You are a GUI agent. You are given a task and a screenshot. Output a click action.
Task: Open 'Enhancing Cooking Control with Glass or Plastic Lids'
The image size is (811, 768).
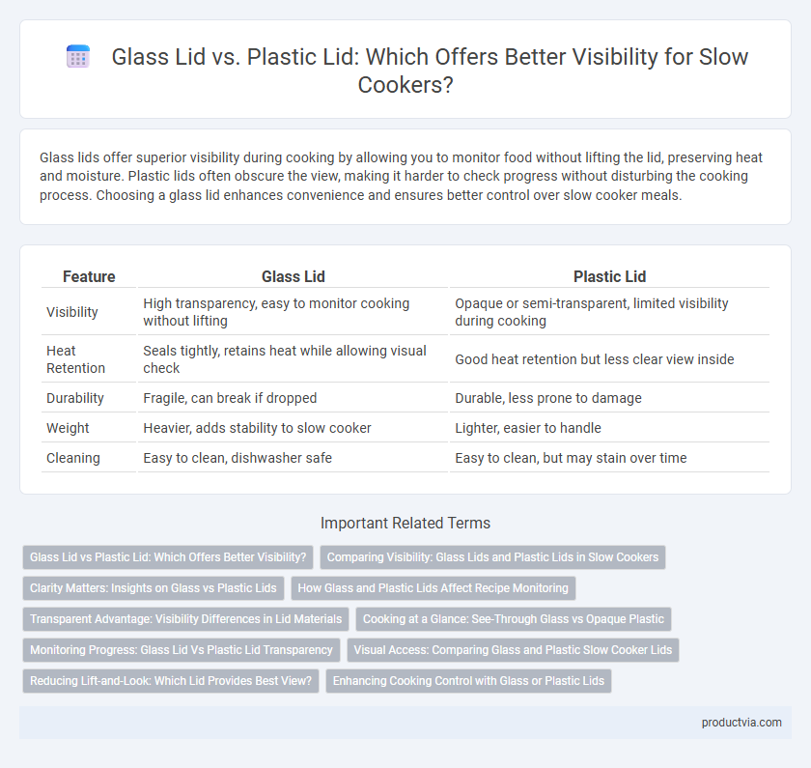(468, 681)
